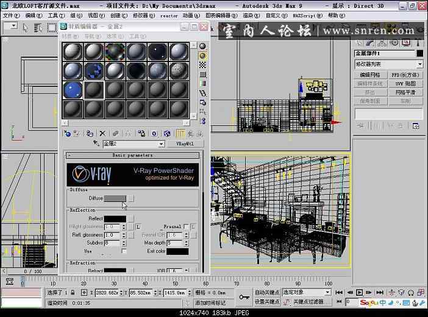The height and width of the screenshot is (317, 428).
Task: Open 视图 menu
Action: (x=96, y=16)
